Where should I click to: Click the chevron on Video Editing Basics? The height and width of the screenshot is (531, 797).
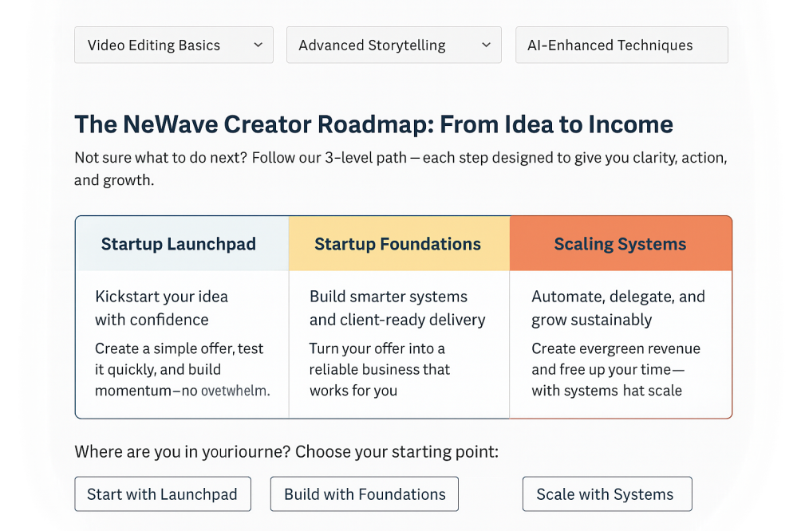coord(258,45)
